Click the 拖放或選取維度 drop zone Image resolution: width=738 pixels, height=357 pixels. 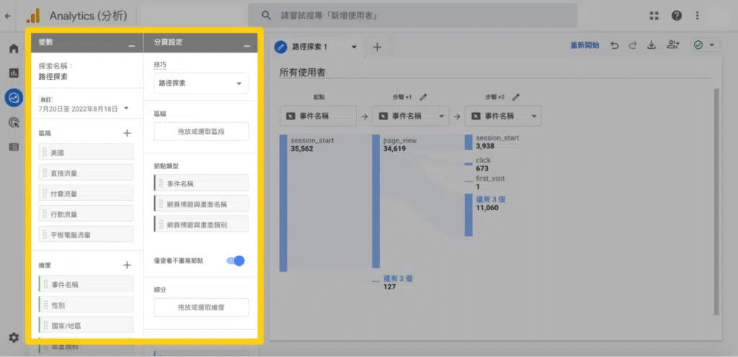tap(201, 307)
